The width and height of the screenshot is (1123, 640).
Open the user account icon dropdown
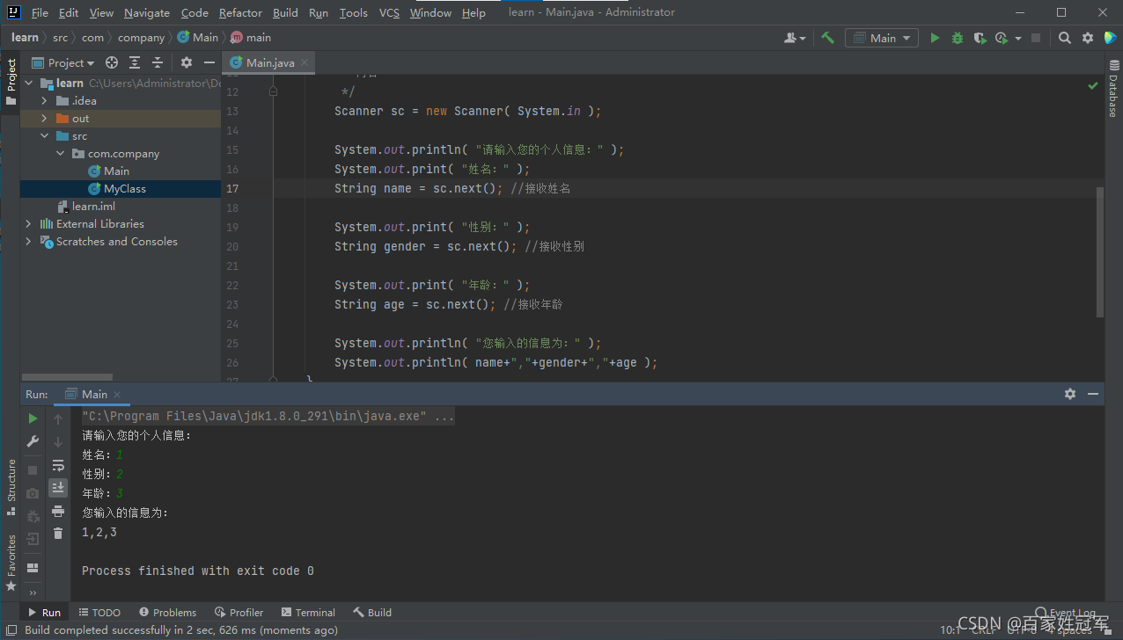pos(795,38)
